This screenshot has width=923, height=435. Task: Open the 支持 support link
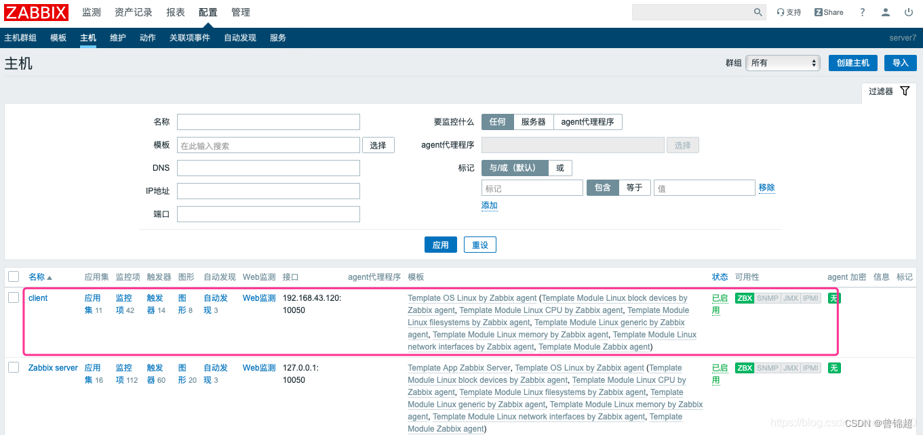click(x=789, y=12)
